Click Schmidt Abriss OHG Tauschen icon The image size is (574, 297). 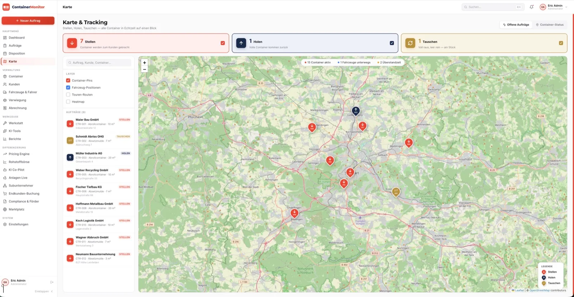click(70, 140)
